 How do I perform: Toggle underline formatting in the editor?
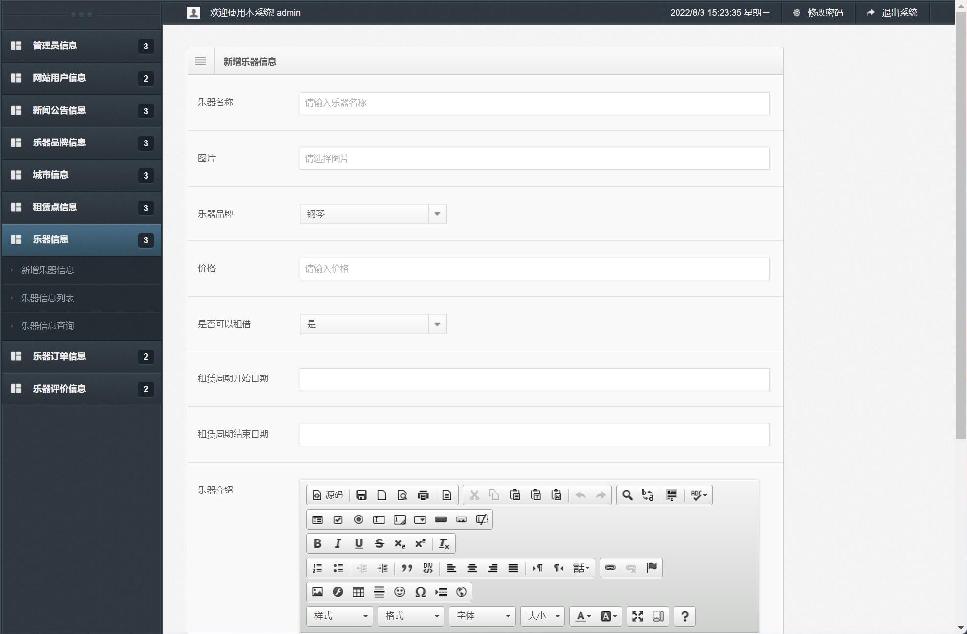[359, 543]
